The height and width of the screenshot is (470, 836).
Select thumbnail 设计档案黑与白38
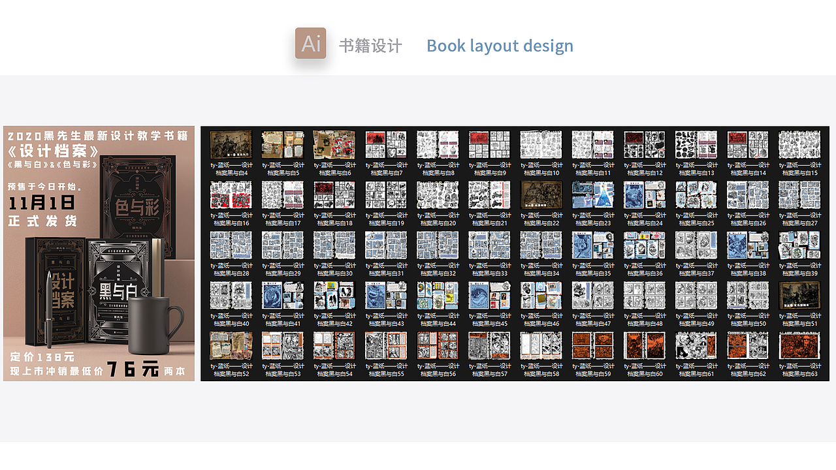click(x=748, y=245)
